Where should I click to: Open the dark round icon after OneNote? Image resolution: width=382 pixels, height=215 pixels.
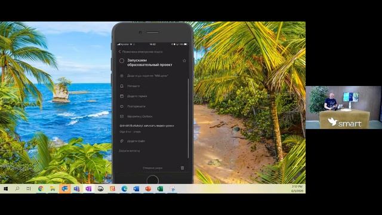100,189
